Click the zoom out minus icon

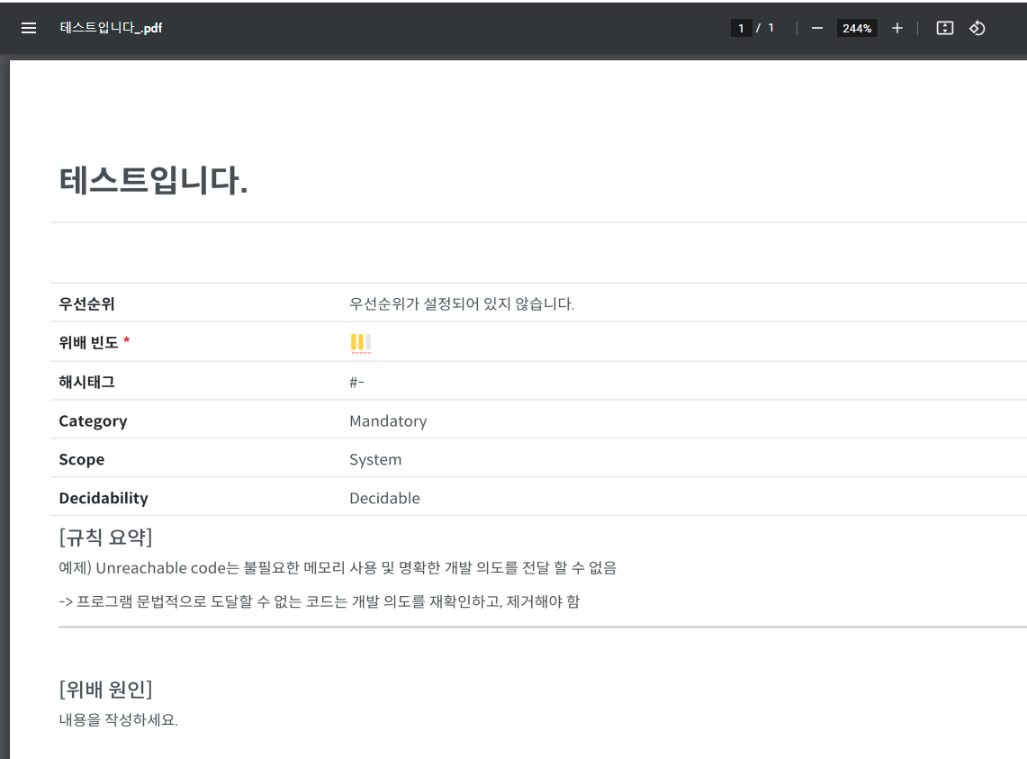817,28
